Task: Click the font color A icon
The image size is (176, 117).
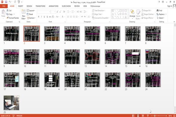Action: click(63, 17)
